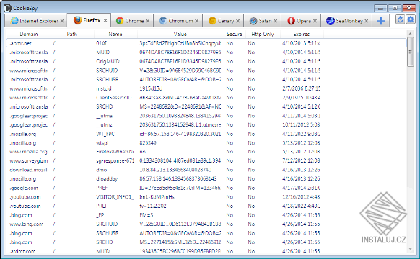Click the Safari compass icon
The height and width of the screenshot is (259, 420).
point(253,21)
